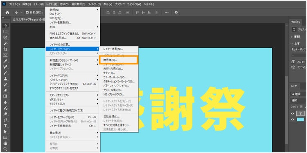Select the Magic Wand tool
This screenshot has width=307, height=153.
click(x=5, y=43)
